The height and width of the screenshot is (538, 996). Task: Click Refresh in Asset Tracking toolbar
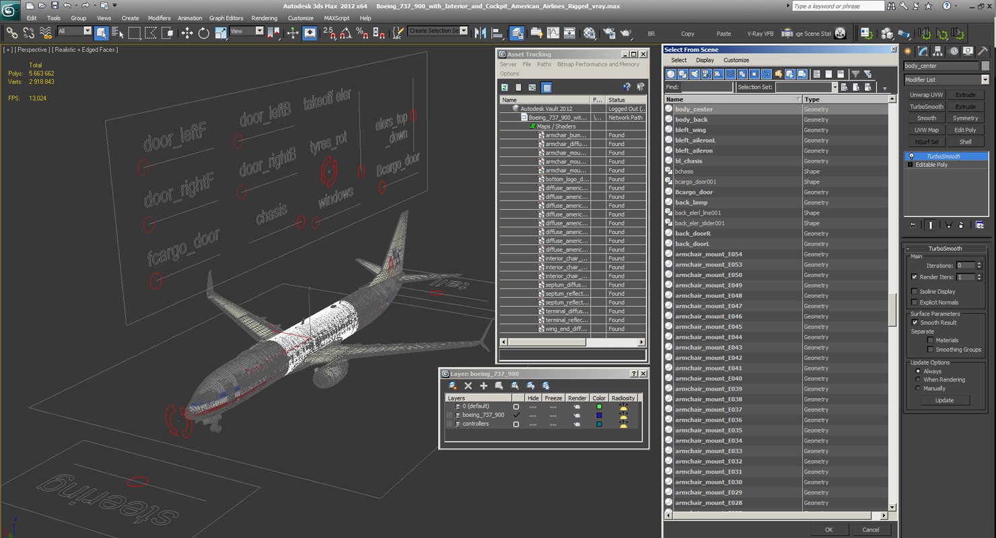click(505, 87)
